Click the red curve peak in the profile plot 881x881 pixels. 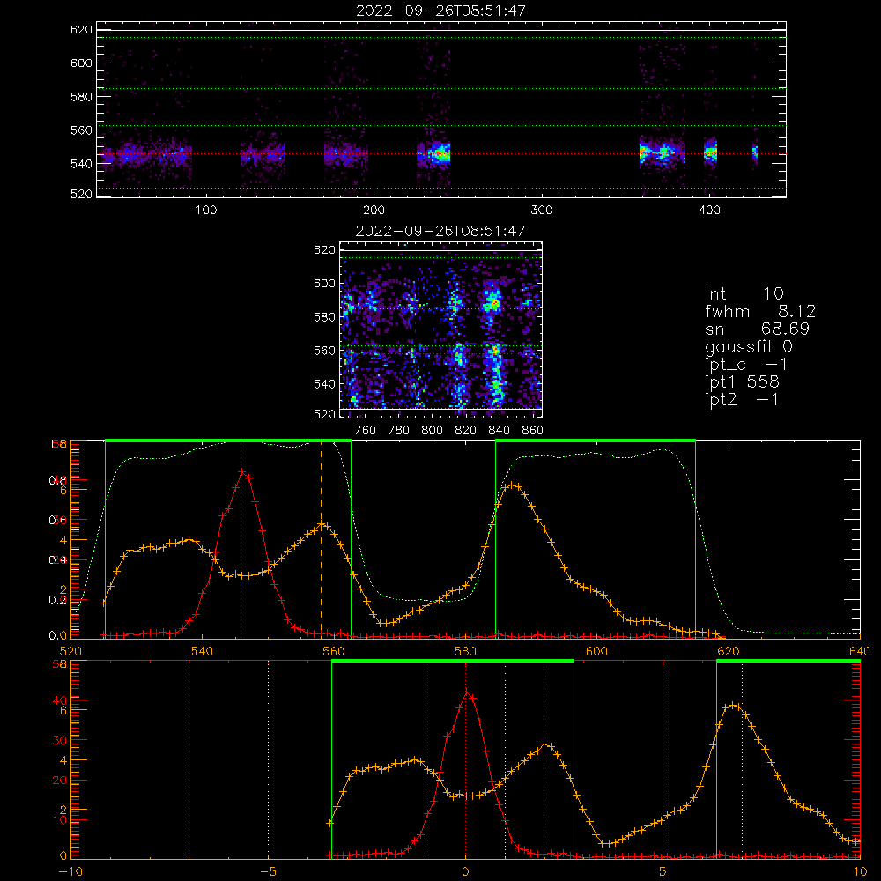tap(241, 471)
